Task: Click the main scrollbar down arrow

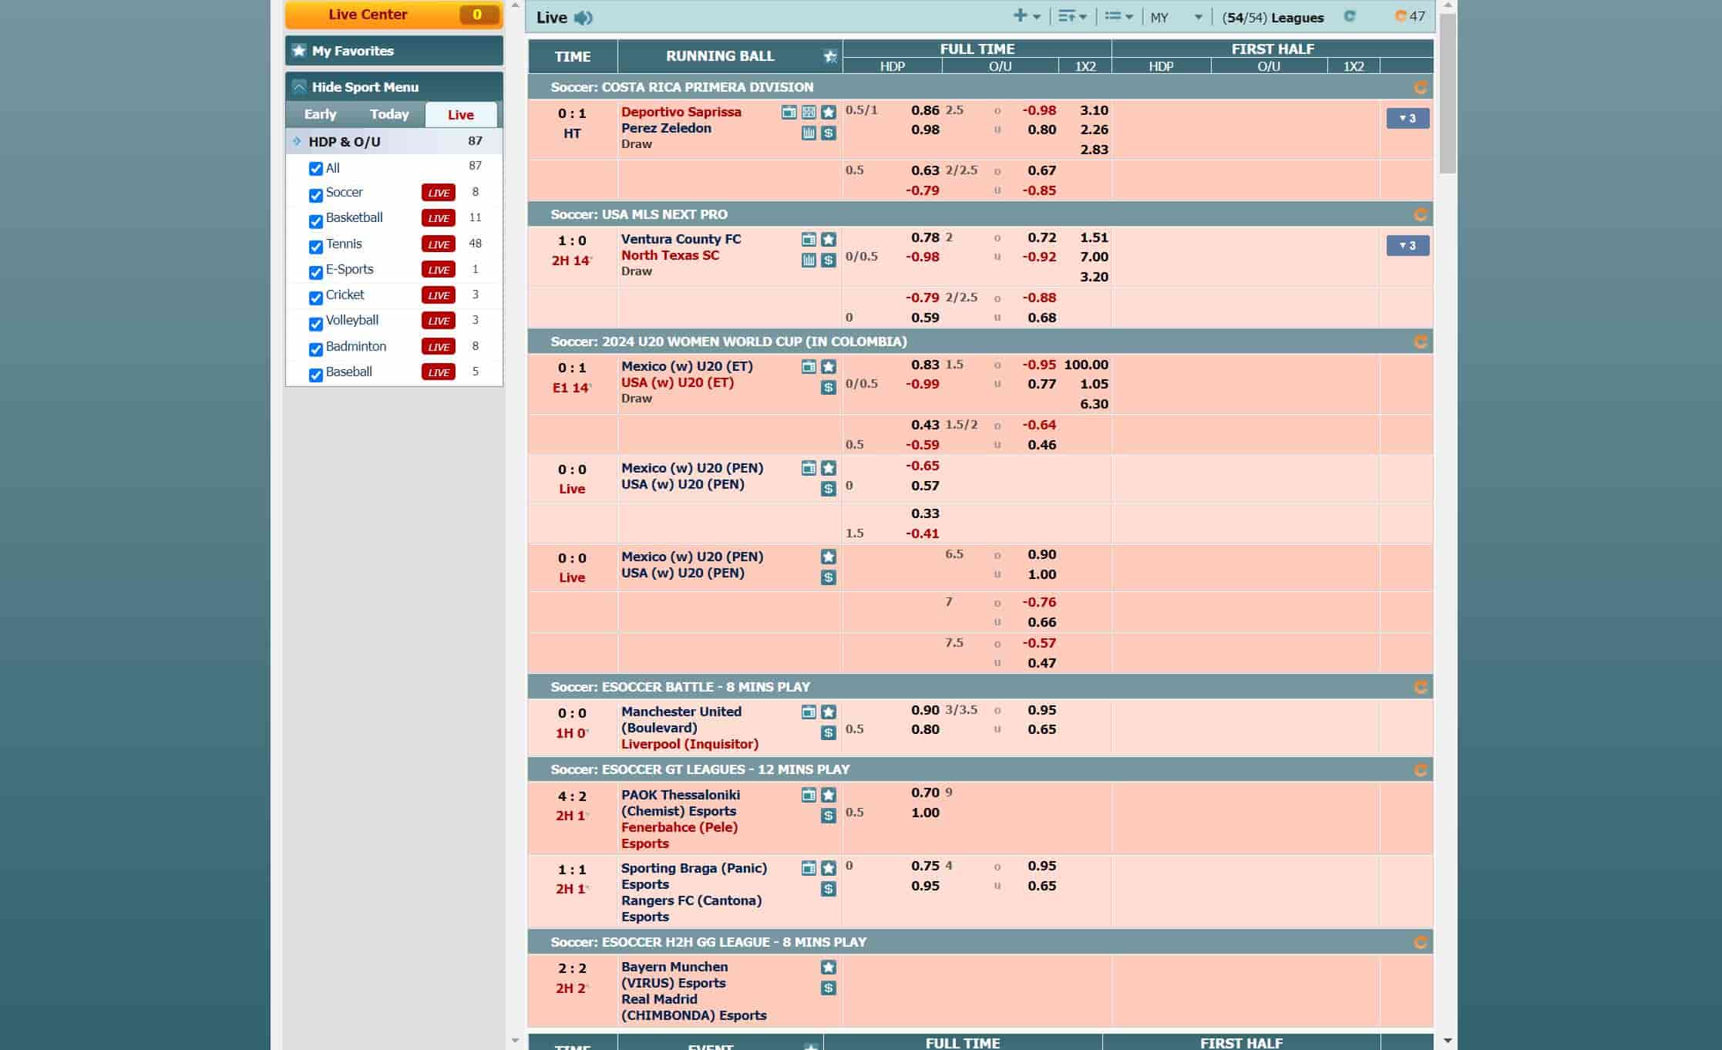Action: [1447, 1041]
